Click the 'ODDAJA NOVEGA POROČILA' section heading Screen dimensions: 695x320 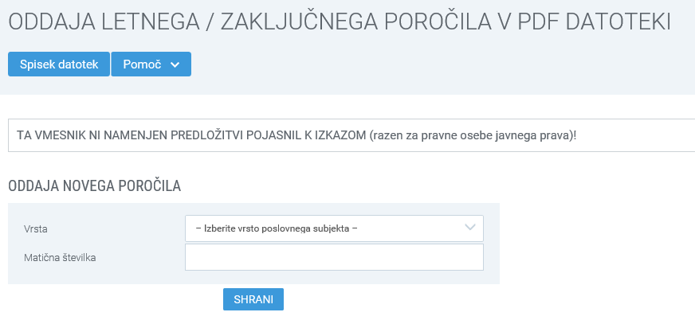click(x=95, y=186)
